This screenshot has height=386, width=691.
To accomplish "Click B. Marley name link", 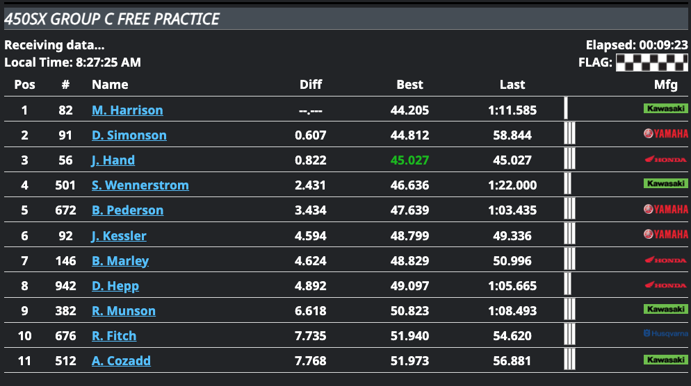I will [x=120, y=261].
